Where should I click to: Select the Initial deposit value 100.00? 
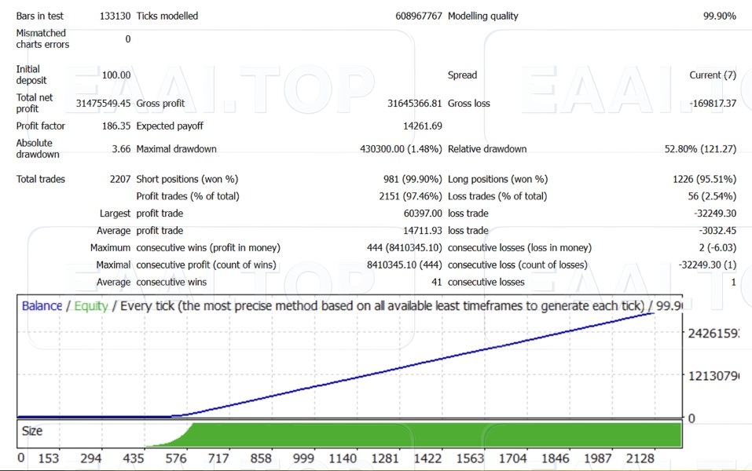tap(116, 75)
